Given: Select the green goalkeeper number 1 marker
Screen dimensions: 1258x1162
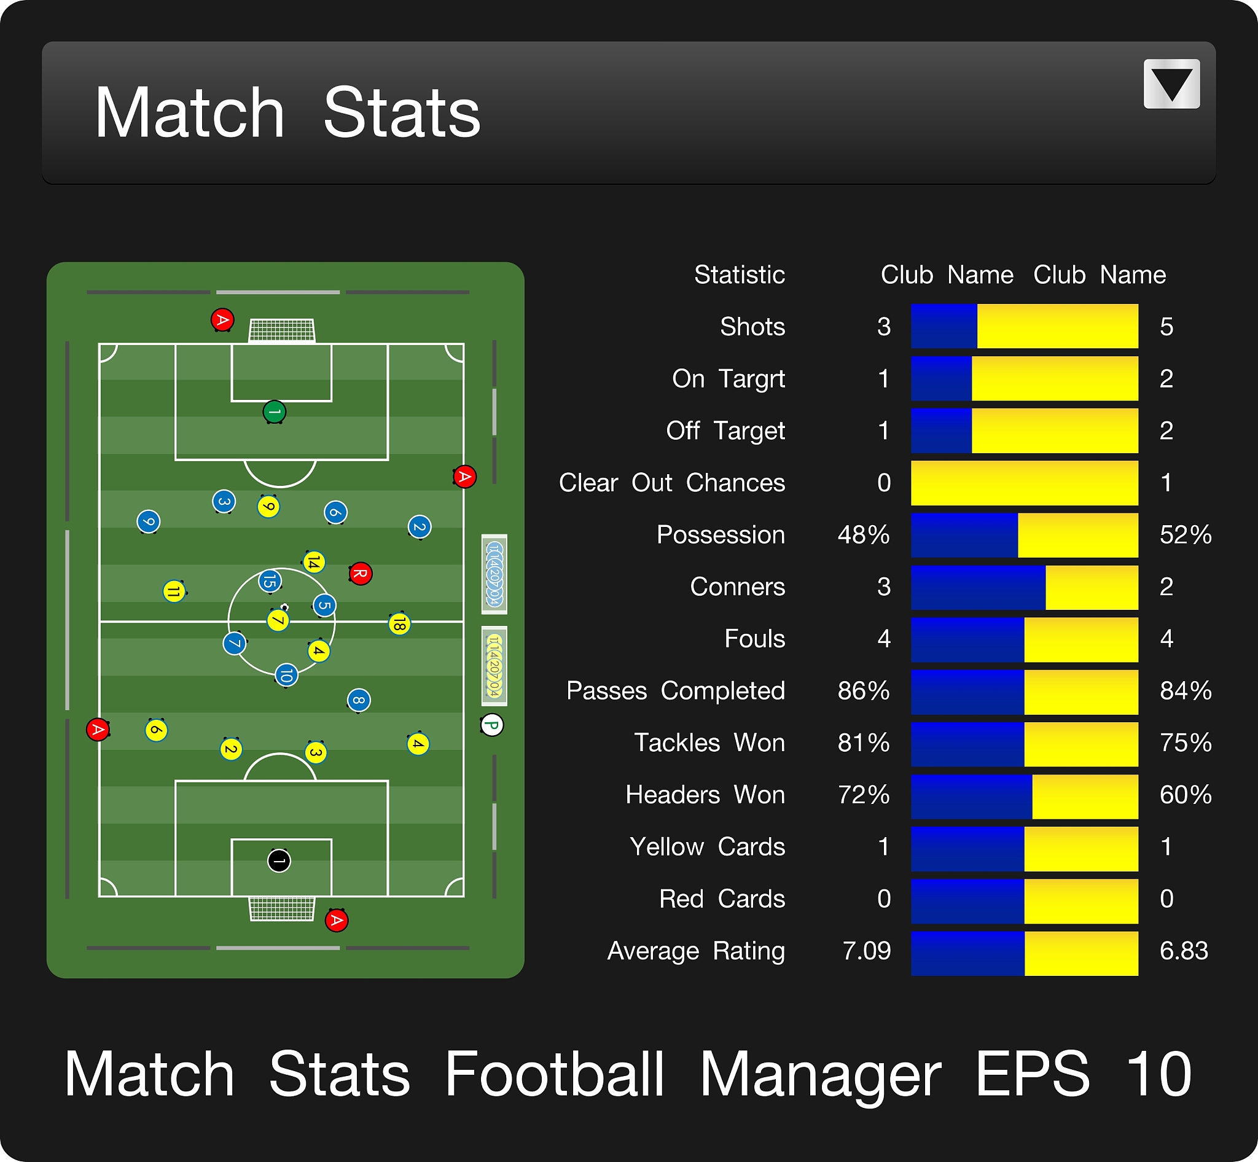Looking at the screenshot, I should 274,413.
